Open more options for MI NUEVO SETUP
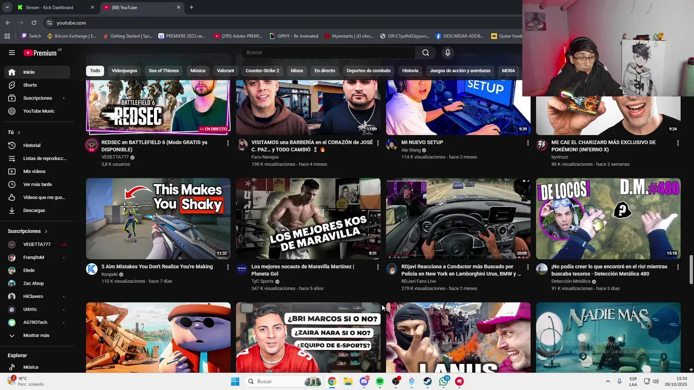 click(x=528, y=143)
